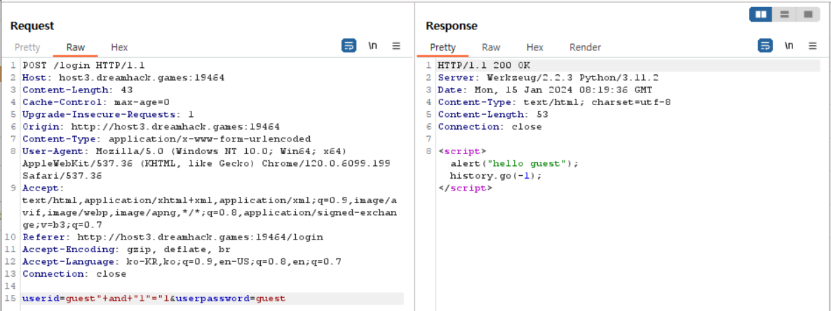831x311 pixels.
Task: Toggle \n non-printable characters in Response panel
Action: pyautogui.click(x=789, y=46)
